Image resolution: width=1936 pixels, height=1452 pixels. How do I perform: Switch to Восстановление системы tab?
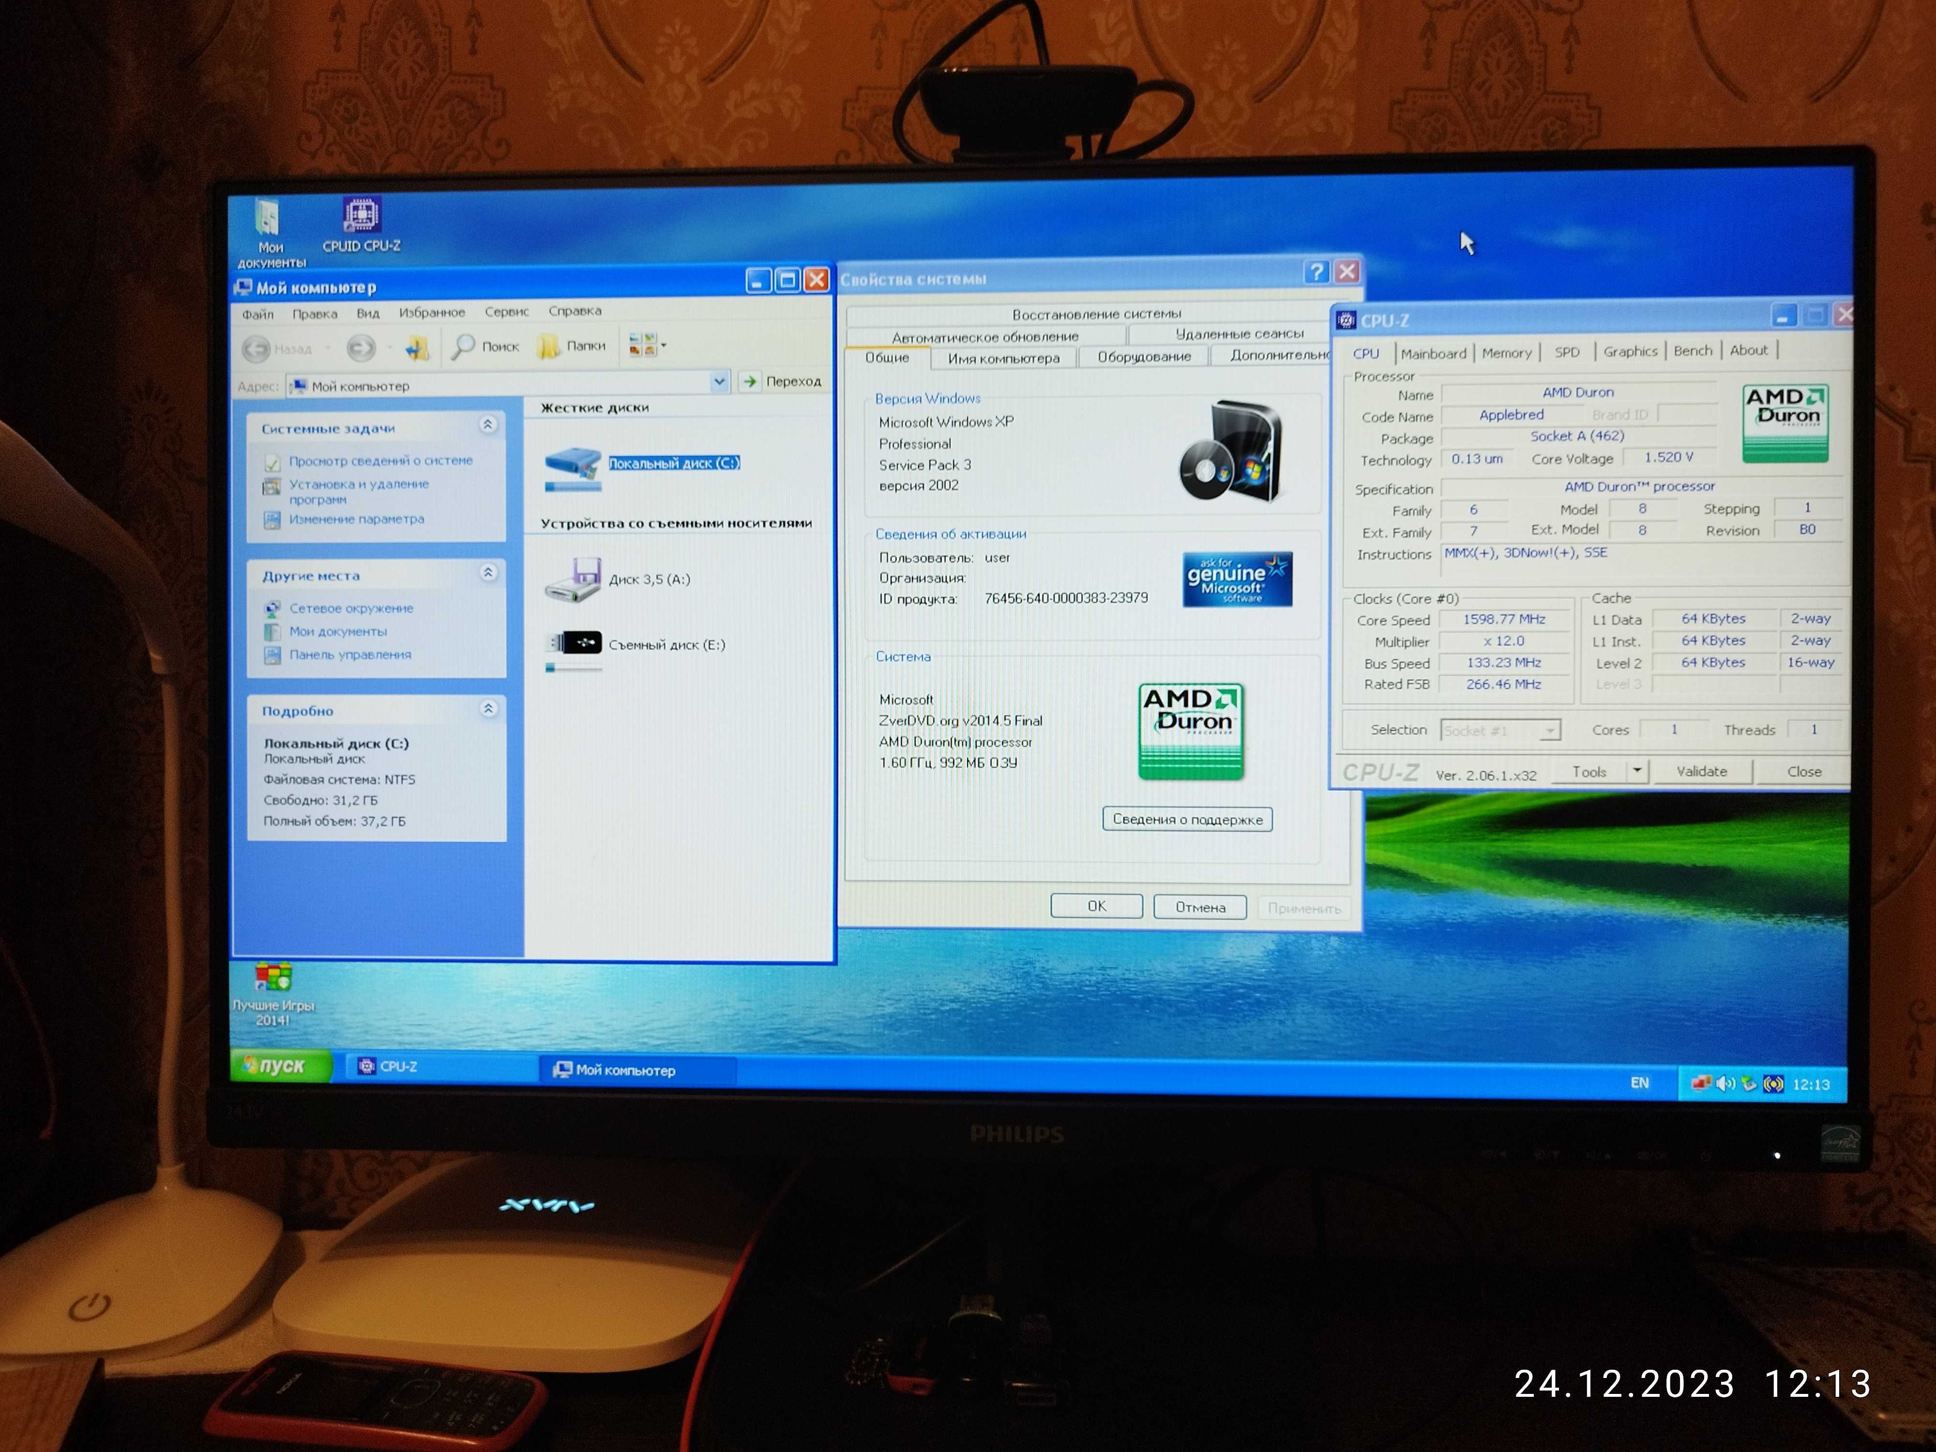click(x=1096, y=313)
